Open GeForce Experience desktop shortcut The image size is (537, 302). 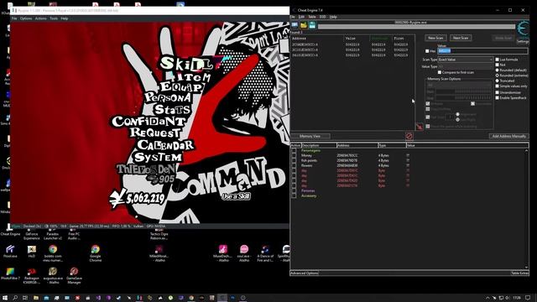[32, 234]
